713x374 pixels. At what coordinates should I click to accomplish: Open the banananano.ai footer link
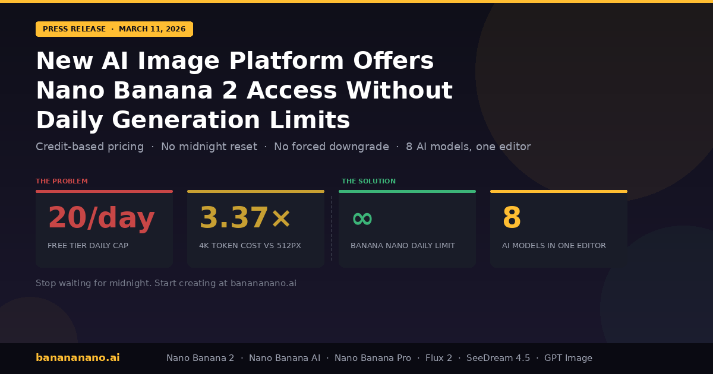click(x=78, y=358)
